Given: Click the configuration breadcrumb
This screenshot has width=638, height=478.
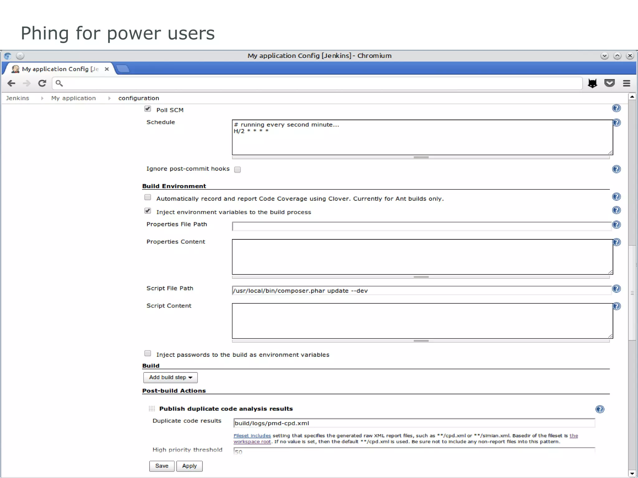Looking at the screenshot, I should pos(139,98).
